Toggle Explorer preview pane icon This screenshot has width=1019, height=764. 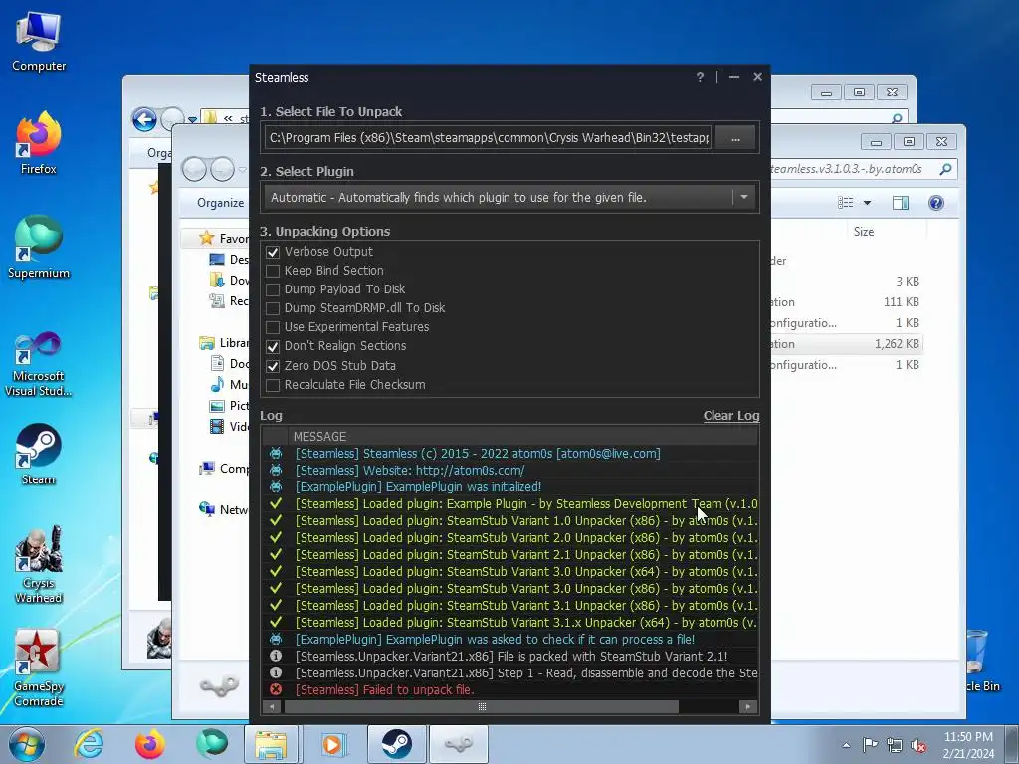click(x=900, y=203)
